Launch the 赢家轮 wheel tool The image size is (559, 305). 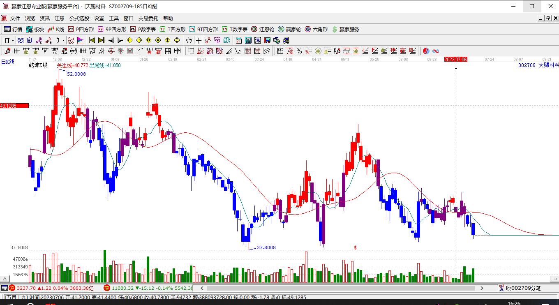click(289, 29)
